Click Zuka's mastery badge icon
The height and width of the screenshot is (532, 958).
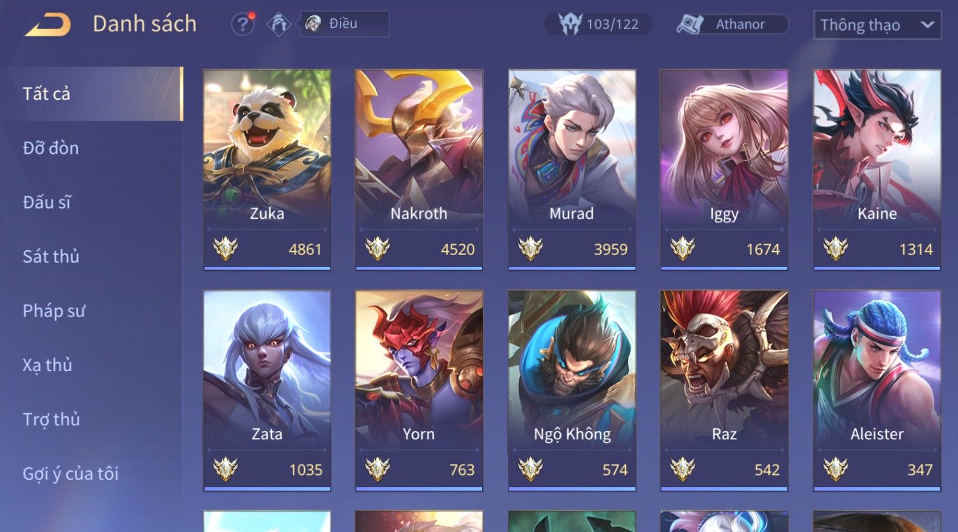click(225, 249)
